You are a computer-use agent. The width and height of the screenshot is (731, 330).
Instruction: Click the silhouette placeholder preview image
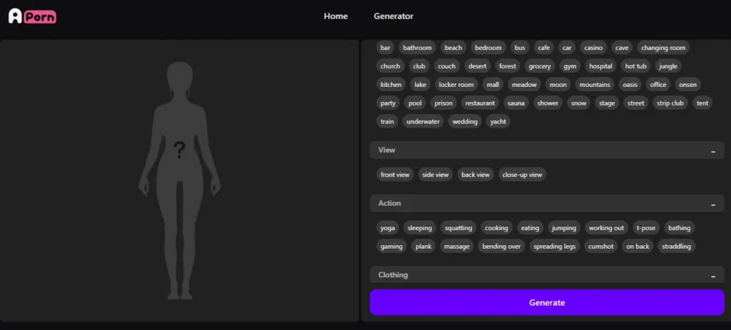(179, 180)
